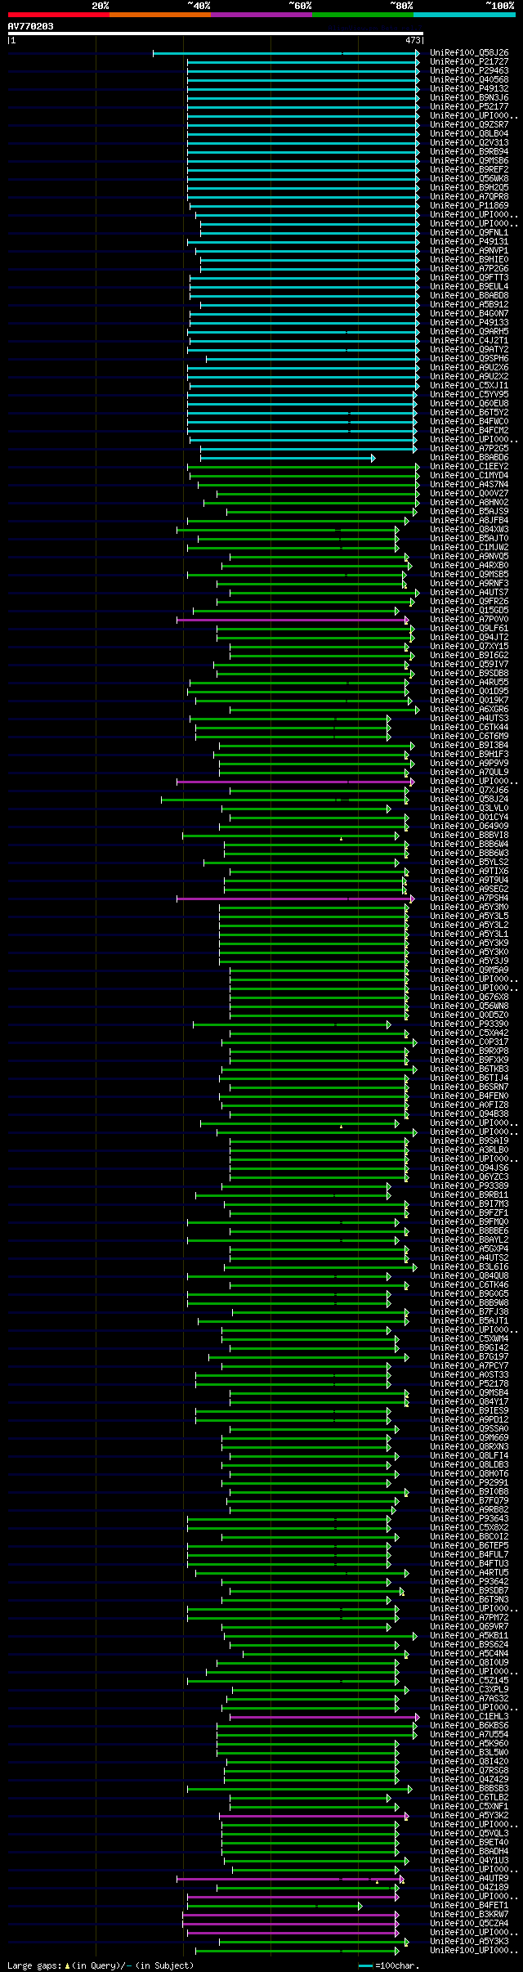Image resolution: width=523 pixels, height=1972 pixels.
Task: Open hit UniRef100_Q5CZA4
Action: [469, 1923]
